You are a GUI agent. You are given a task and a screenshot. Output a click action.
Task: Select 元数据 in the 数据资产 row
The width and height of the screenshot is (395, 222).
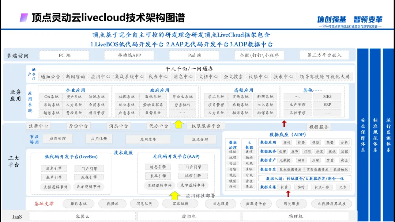coord(285,160)
